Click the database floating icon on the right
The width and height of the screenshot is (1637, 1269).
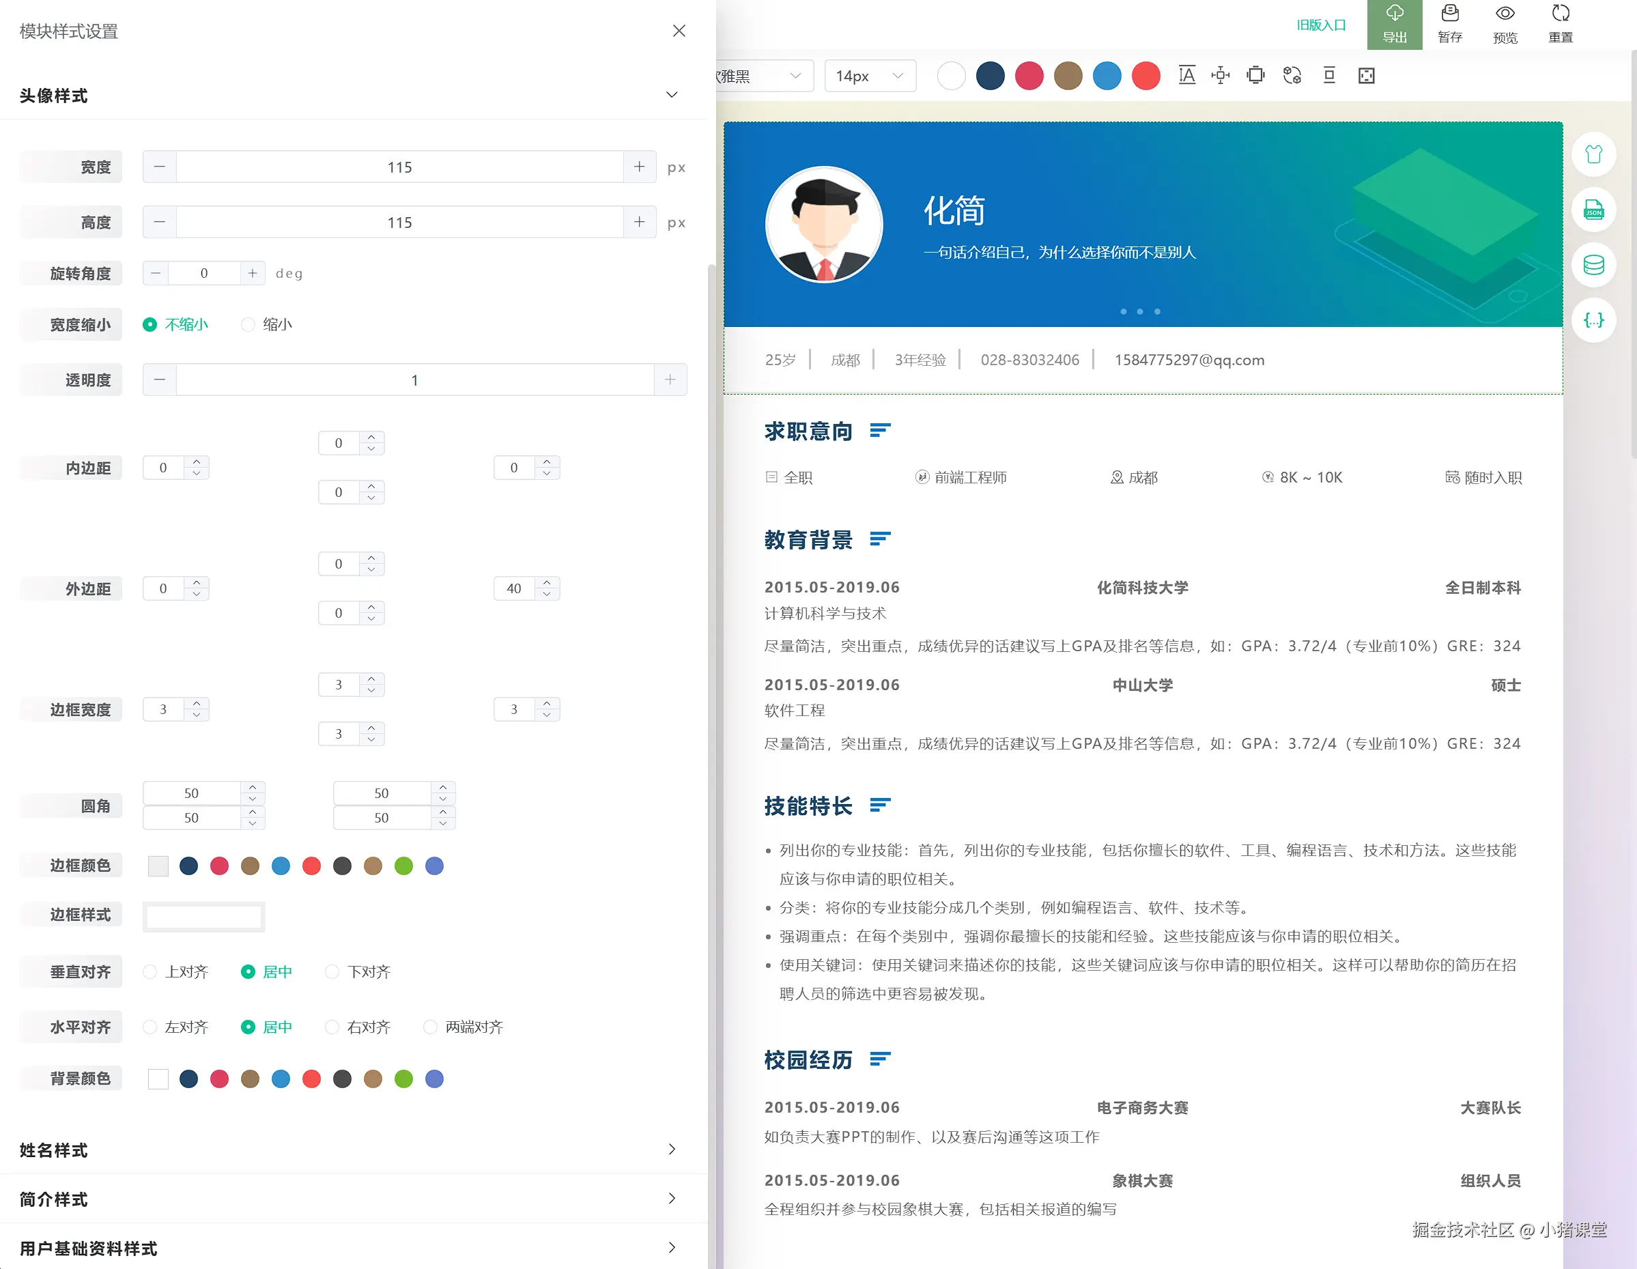pyautogui.click(x=1593, y=265)
